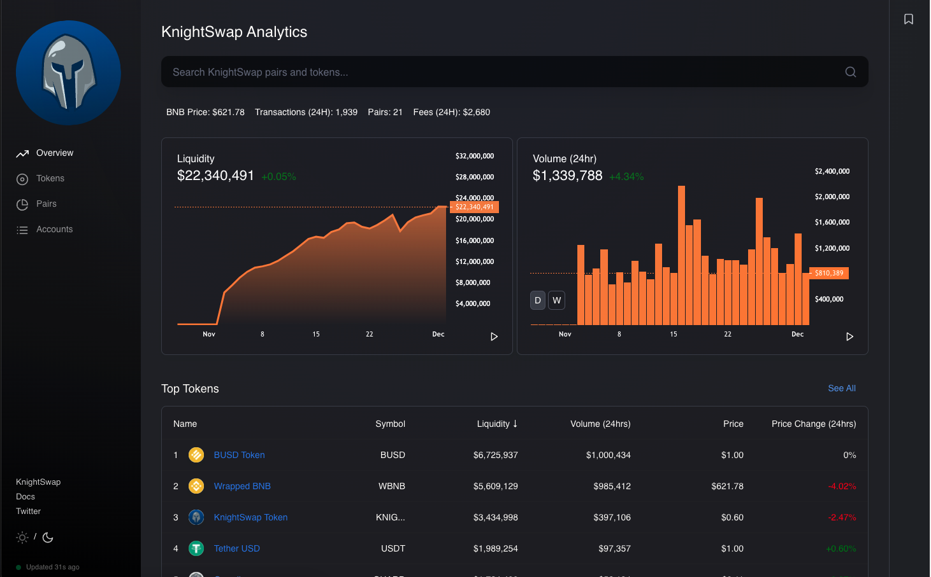931x577 pixels.
Task: Switch to light mode sun icon
Action: (22, 538)
